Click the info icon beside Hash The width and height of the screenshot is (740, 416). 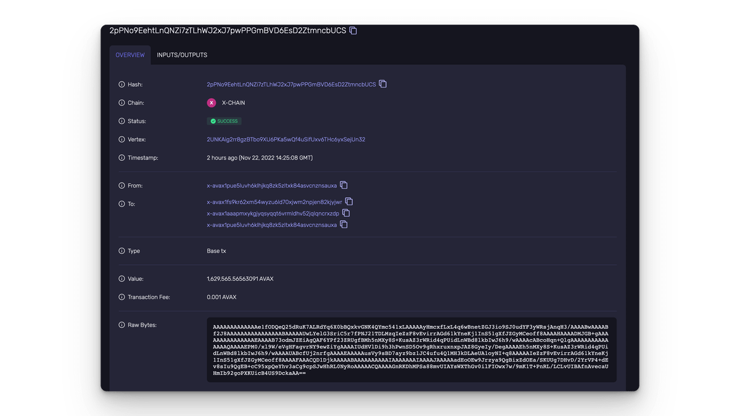pos(121,84)
